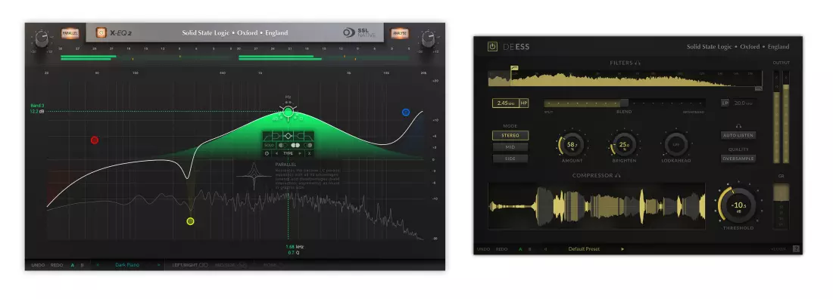Screen dimensions: 833x299
Task: Click the 1.68 kHz frequency value
Action: tap(295, 247)
